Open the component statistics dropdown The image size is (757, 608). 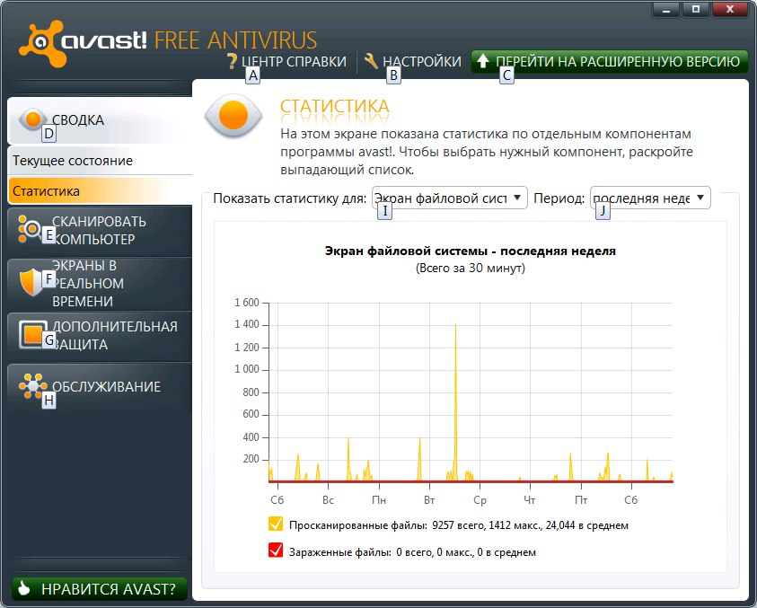pyautogui.click(x=450, y=198)
